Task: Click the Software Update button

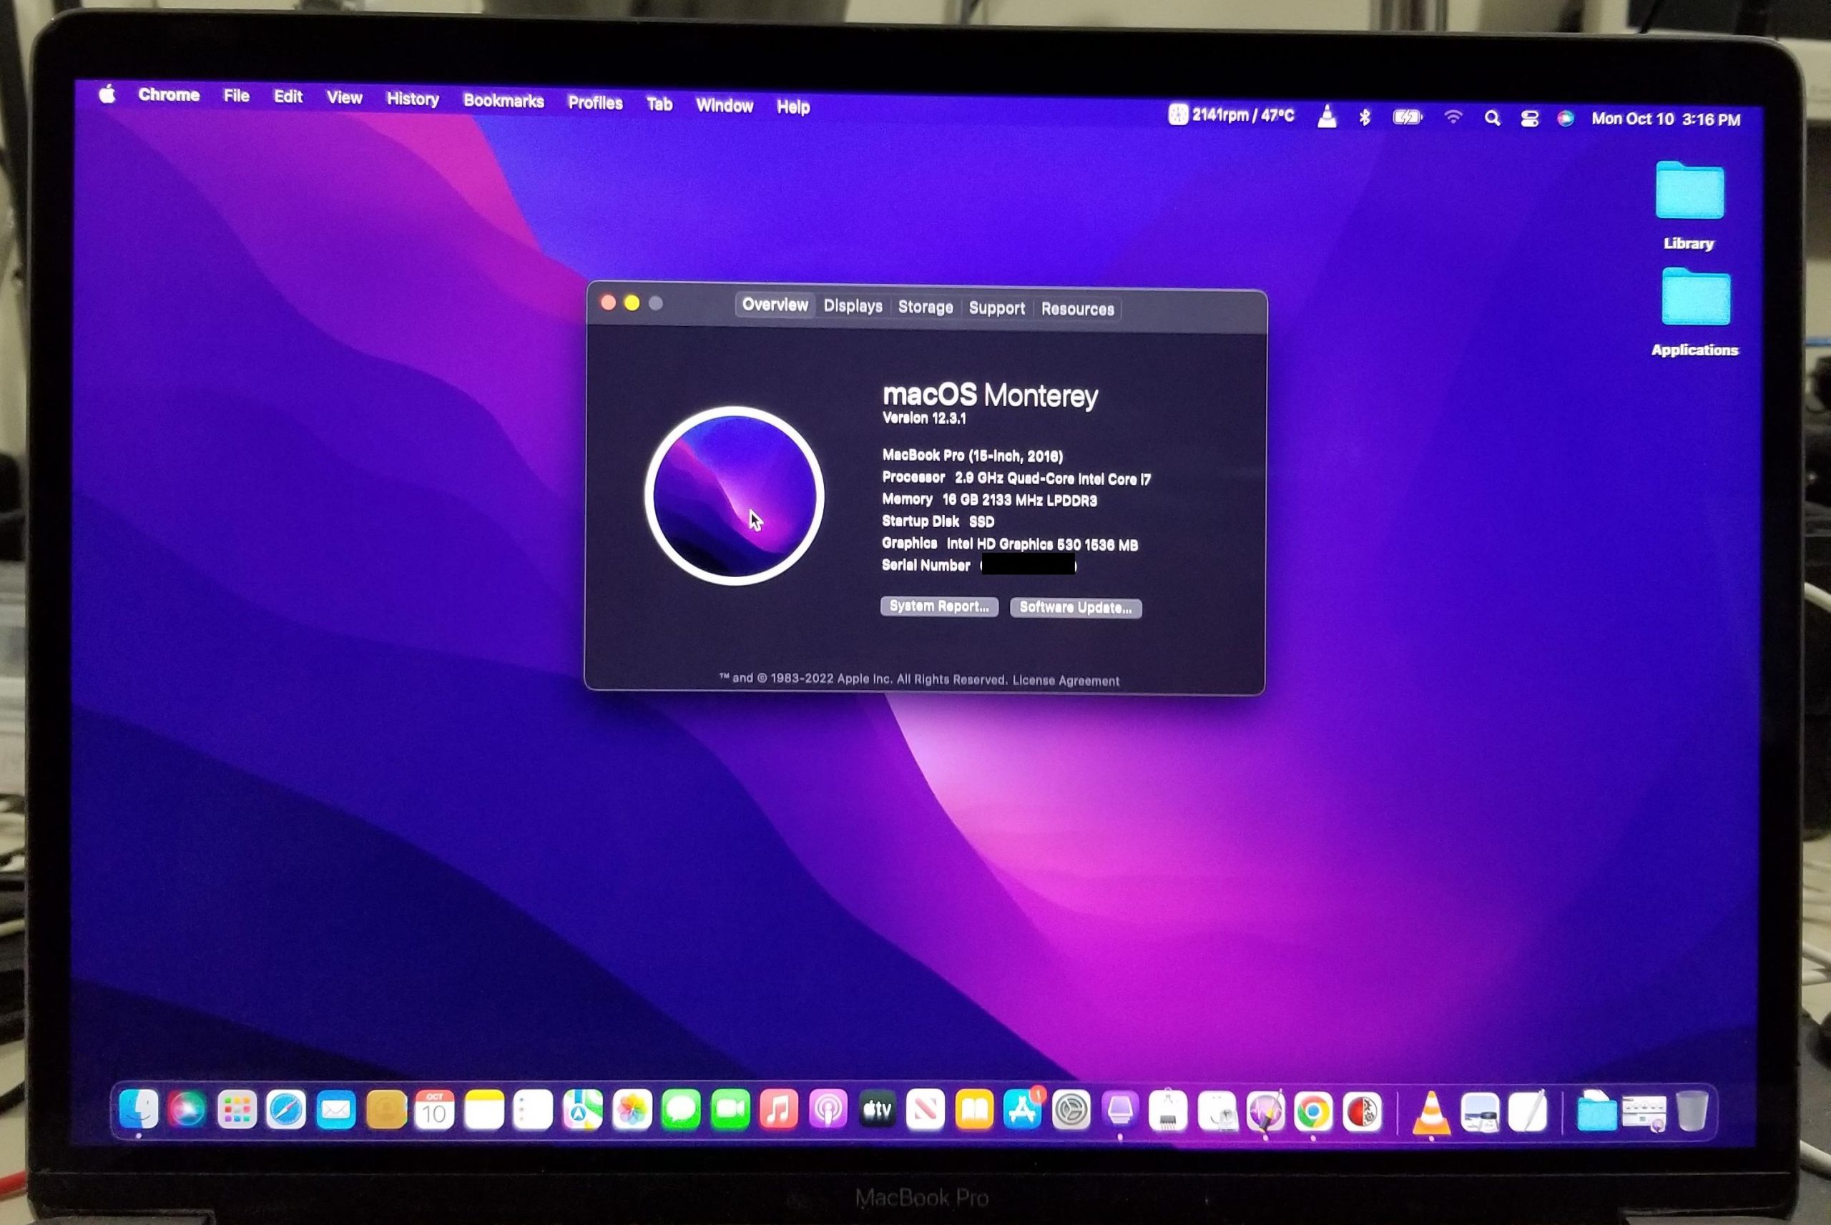Action: [1075, 608]
